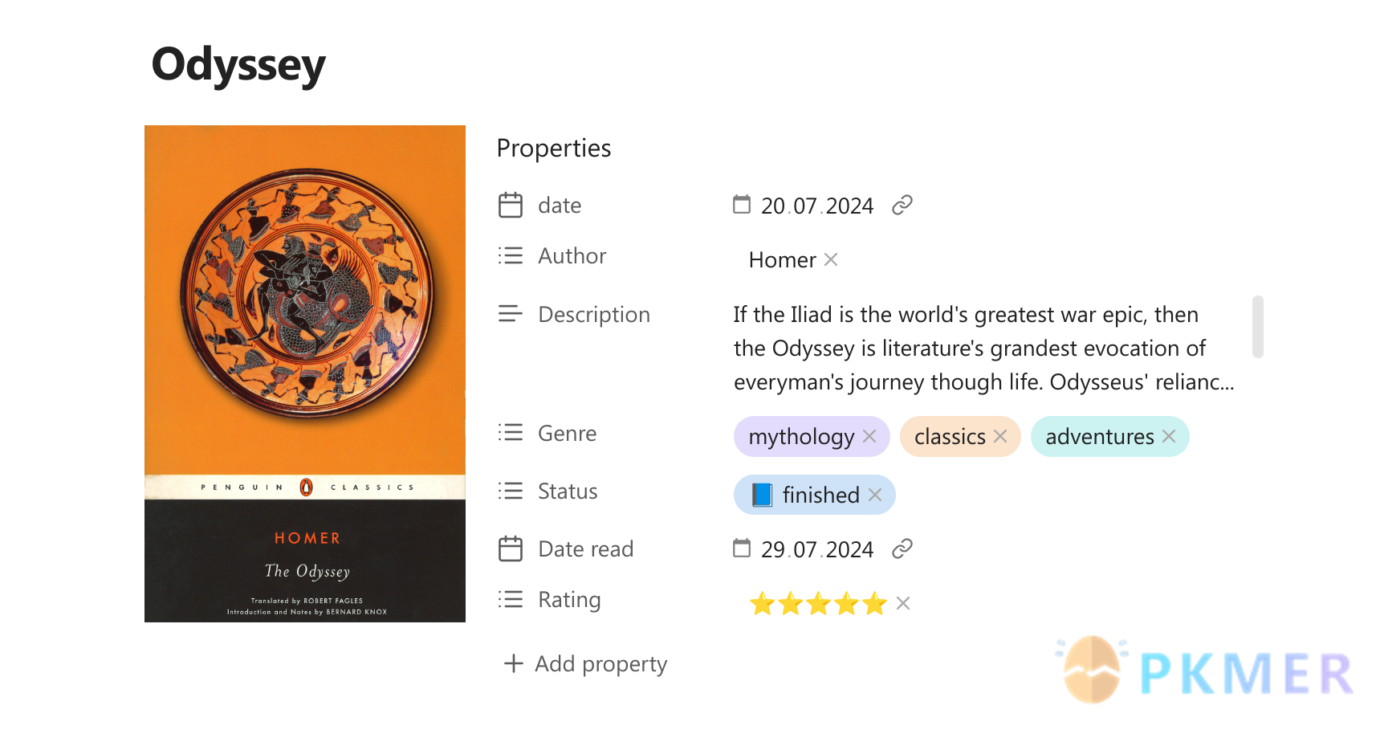The height and width of the screenshot is (738, 1380).
Task: Remove the classics genre tag
Action: tap(1000, 436)
